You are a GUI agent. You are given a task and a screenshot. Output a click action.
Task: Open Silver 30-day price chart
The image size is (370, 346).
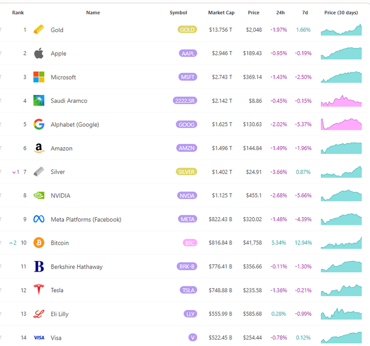click(x=341, y=172)
